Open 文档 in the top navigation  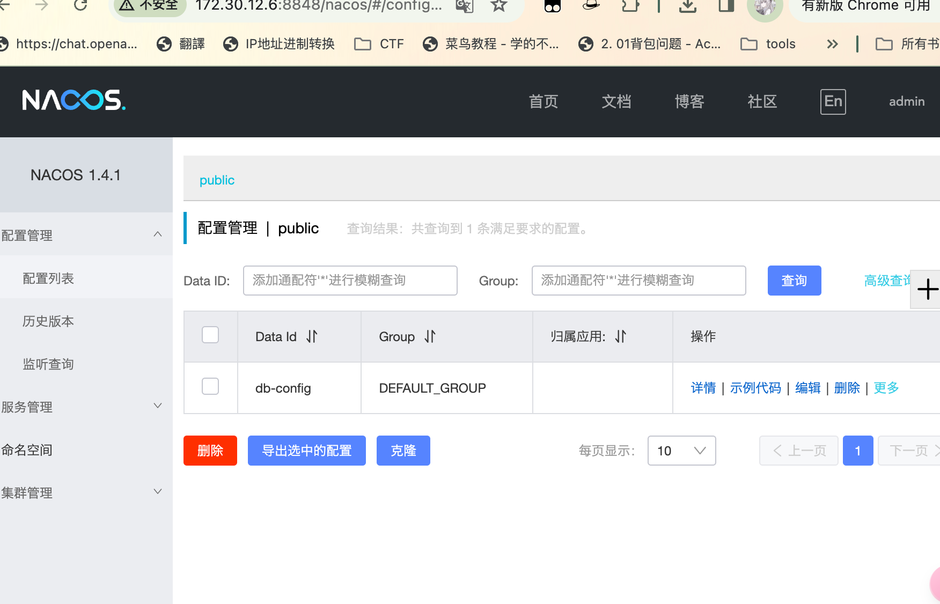pos(616,101)
